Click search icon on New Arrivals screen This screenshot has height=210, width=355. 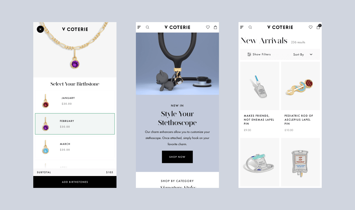[250, 27]
